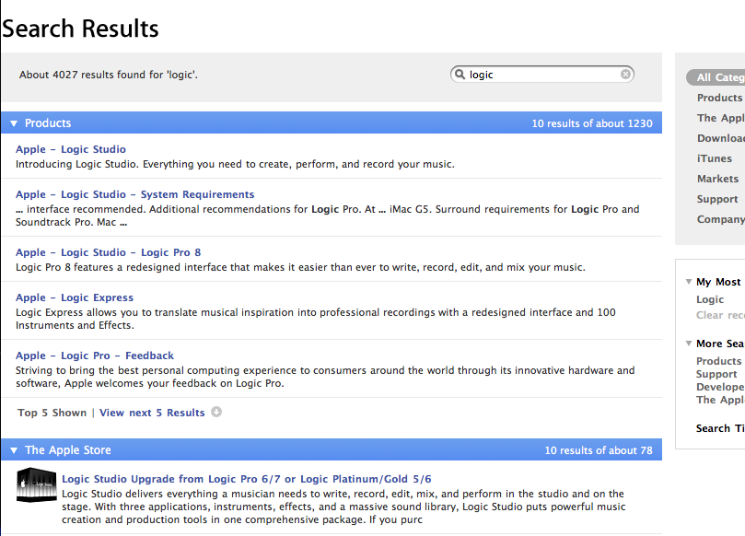Clear the search field using the X icon
Viewport: 745px width, 536px height.
[625, 74]
